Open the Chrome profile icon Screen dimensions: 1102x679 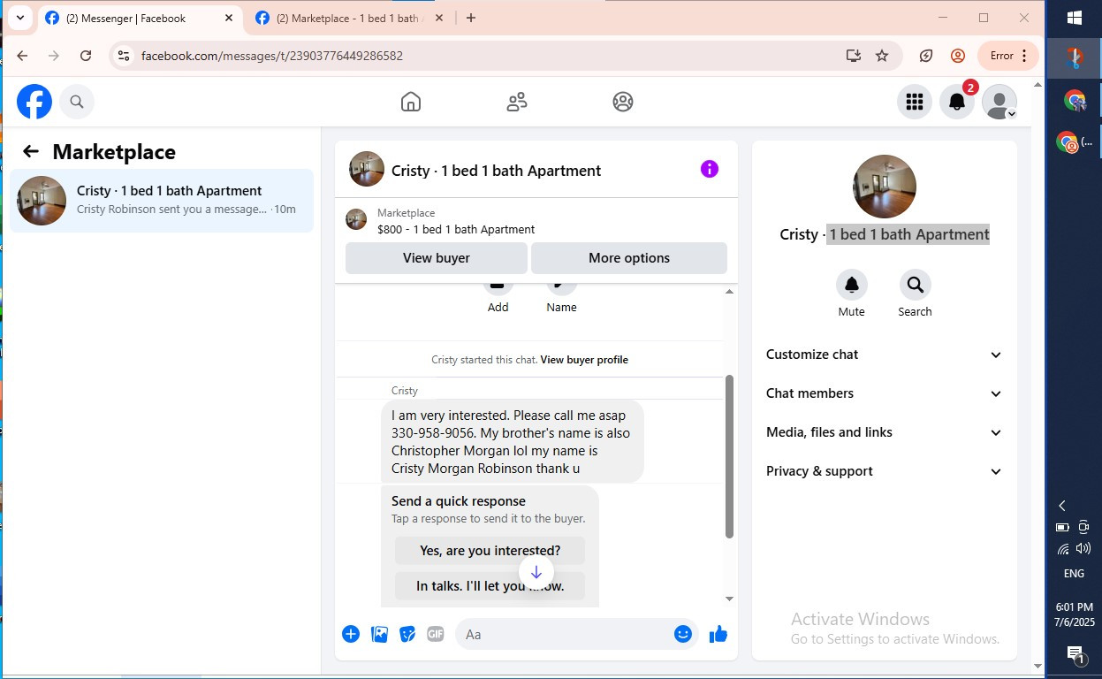958,56
